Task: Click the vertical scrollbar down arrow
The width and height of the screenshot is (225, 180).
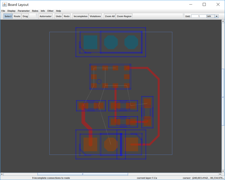Action: pyautogui.click(x=223, y=171)
